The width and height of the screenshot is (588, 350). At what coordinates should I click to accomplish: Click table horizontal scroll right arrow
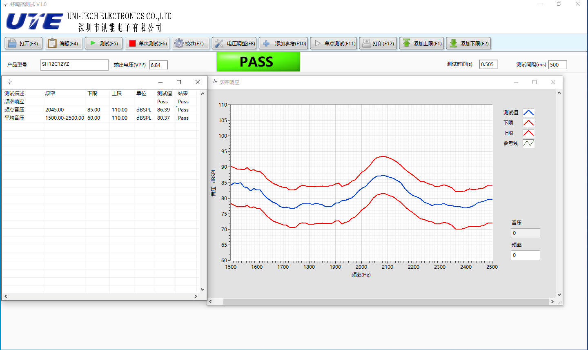click(x=196, y=296)
